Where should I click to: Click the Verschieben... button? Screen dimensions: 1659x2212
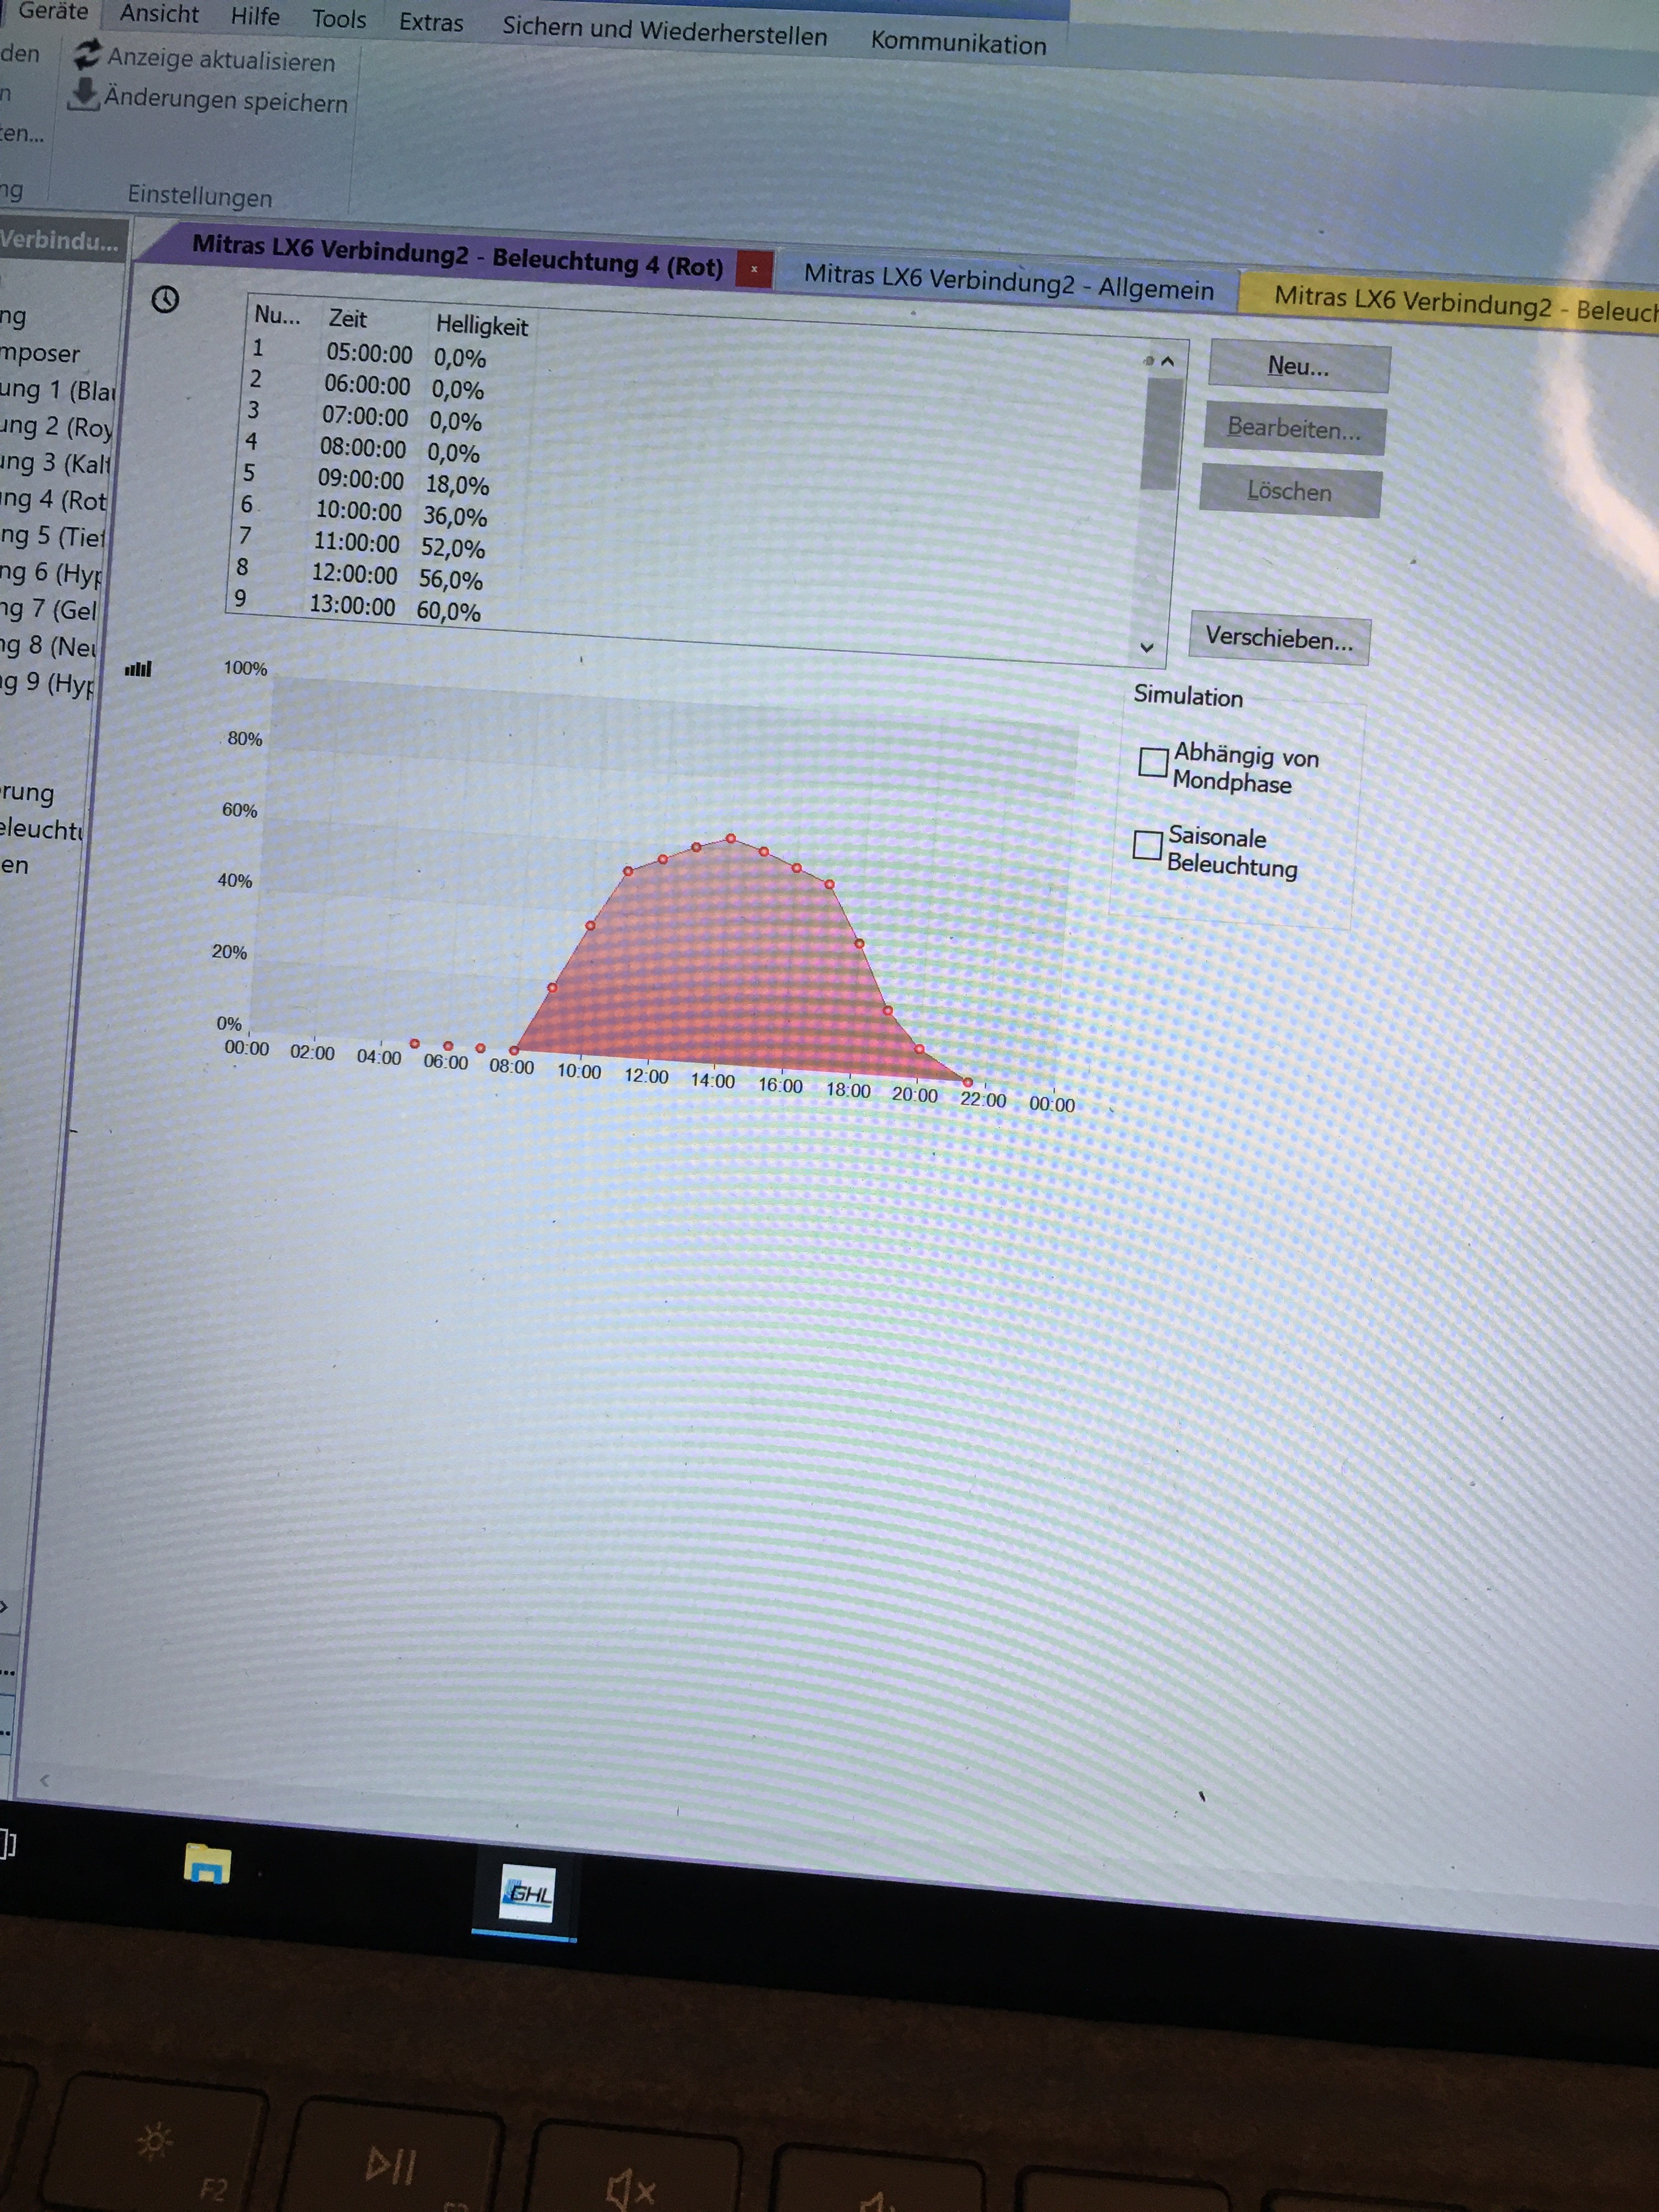pyautogui.click(x=1279, y=638)
